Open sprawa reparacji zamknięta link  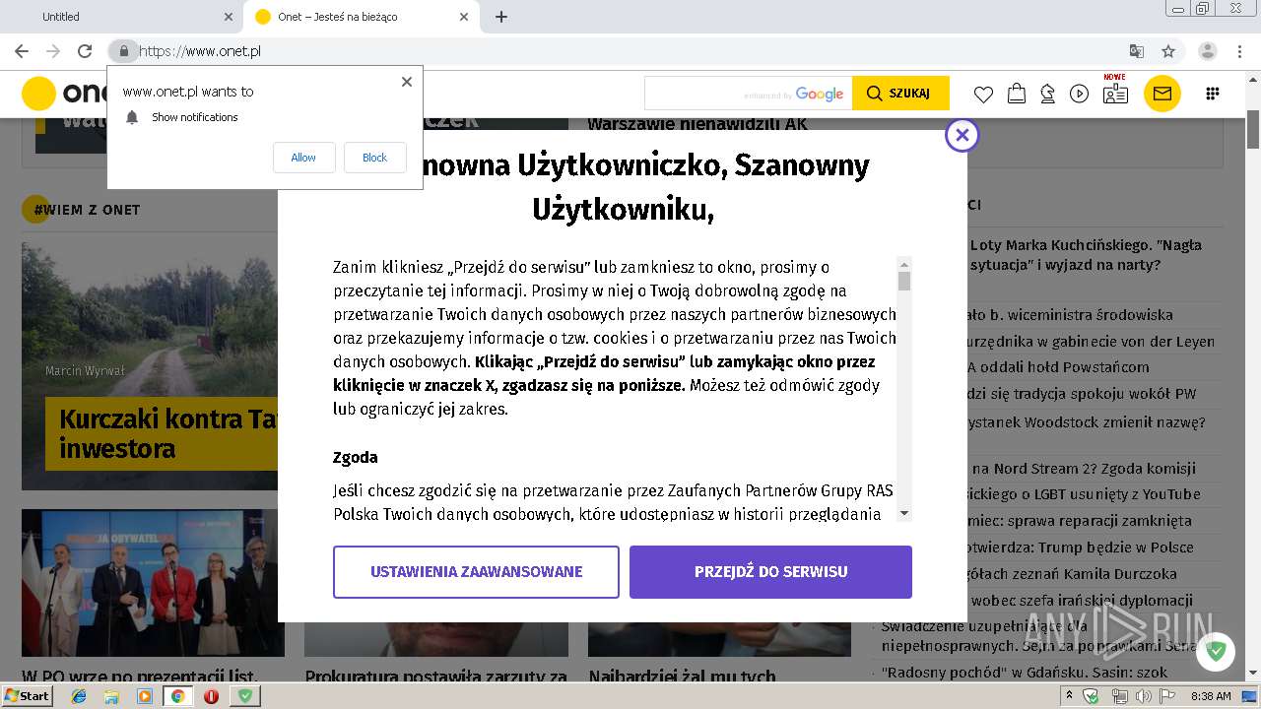[x=1080, y=521]
